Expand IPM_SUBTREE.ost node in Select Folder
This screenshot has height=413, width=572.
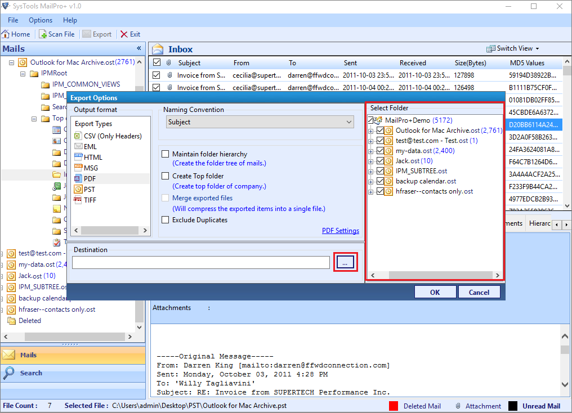click(x=371, y=172)
